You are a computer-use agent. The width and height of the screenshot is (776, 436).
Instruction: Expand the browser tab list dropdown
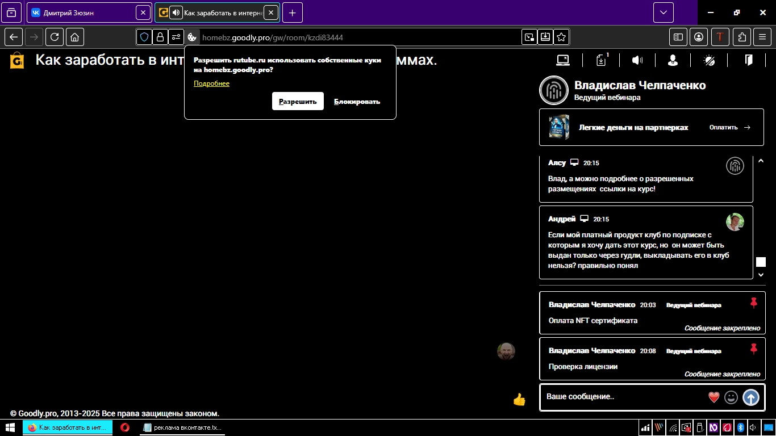pos(663,12)
